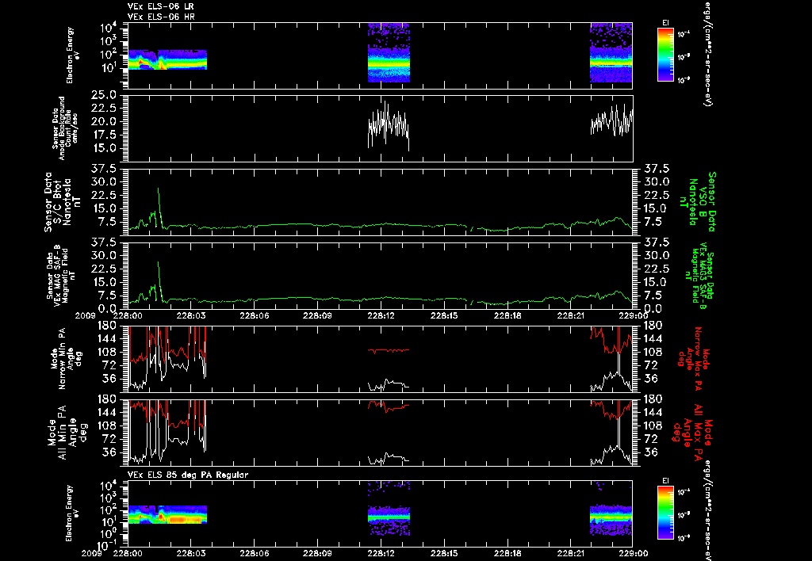The image size is (812, 561).
Task: Click '228:21' on the lowest time axis
Action: pyautogui.click(x=570, y=553)
